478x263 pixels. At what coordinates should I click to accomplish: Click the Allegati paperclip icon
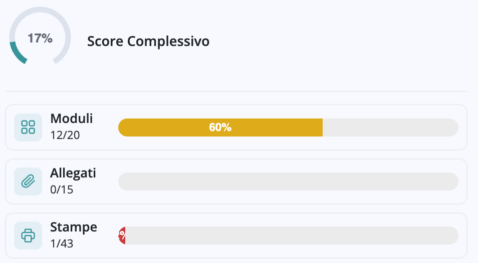point(28,181)
